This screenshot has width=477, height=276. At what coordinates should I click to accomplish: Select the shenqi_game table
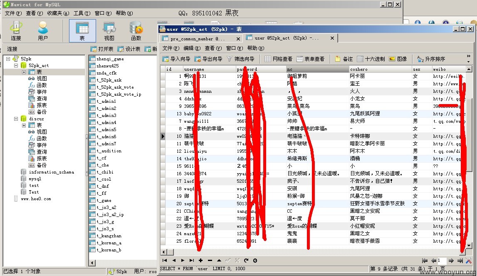pyautogui.click(x=110, y=59)
